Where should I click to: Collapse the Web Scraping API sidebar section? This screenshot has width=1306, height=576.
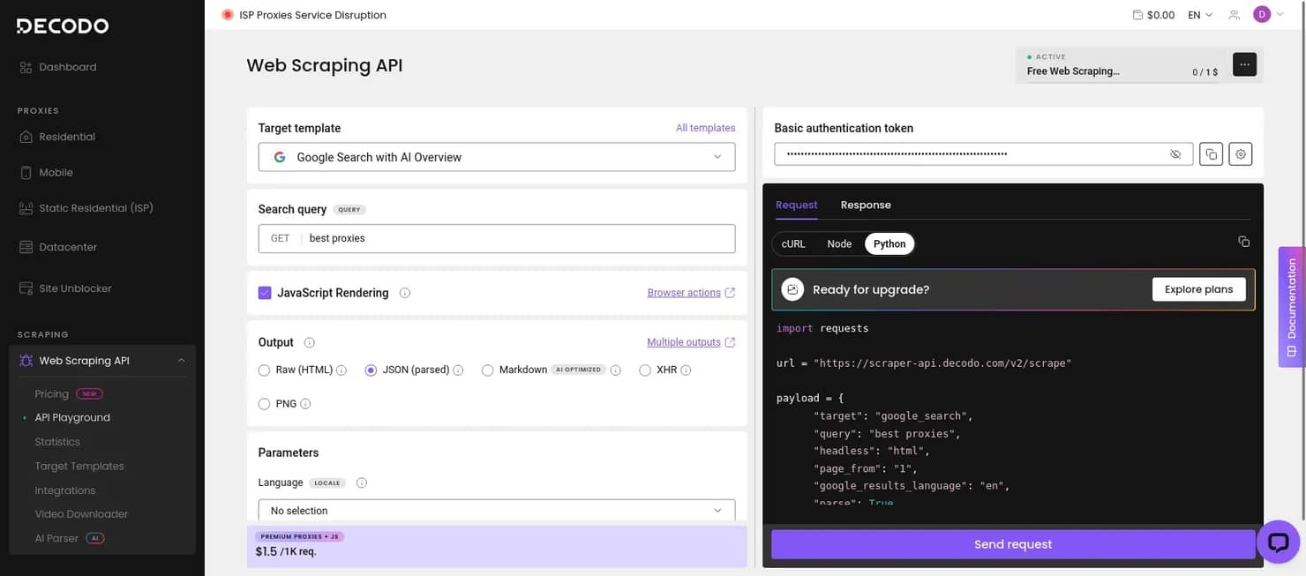[x=181, y=361]
